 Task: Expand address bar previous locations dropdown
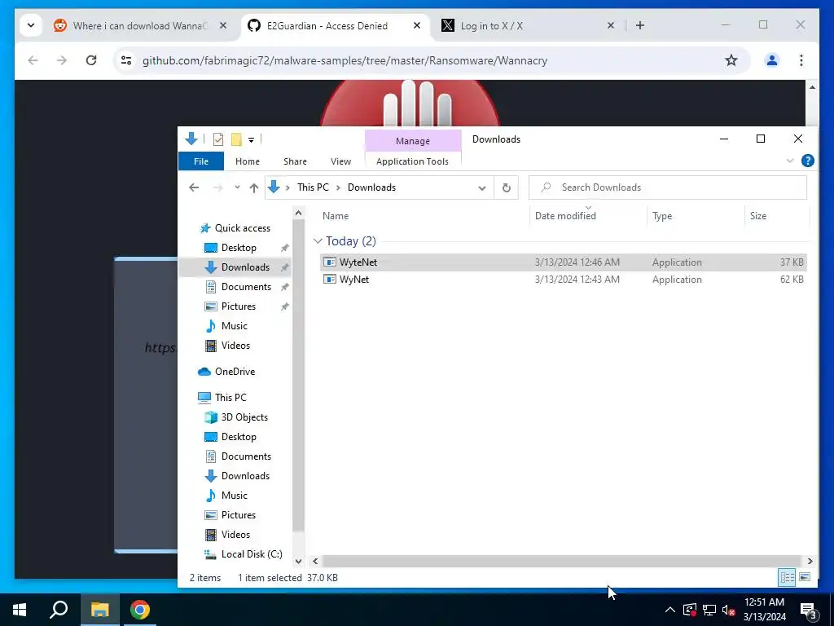click(x=482, y=188)
